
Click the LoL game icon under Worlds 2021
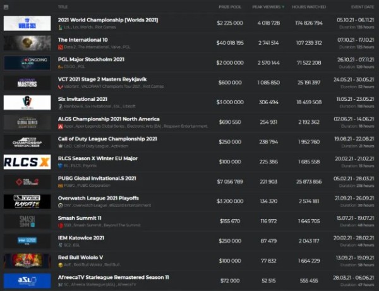tap(61, 27)
